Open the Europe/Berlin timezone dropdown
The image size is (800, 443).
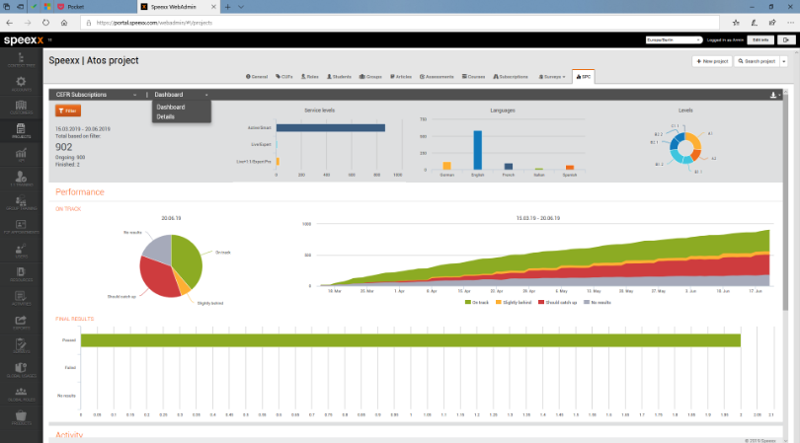tap(674, 39)
